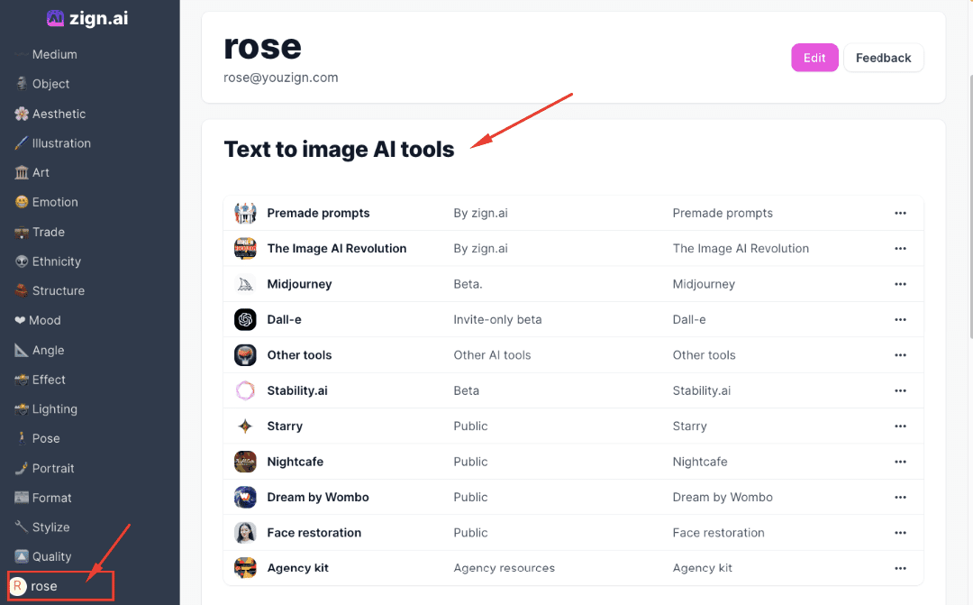The image size is (973, 605).
Task: Open the Aesthetic category in sidebar
Action: (x=59, y=114)
